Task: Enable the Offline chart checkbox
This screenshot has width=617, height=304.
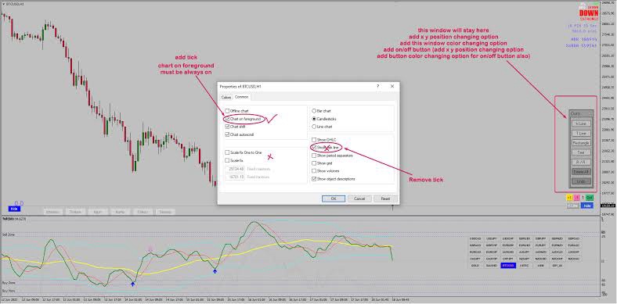Action: pos(227,111)
